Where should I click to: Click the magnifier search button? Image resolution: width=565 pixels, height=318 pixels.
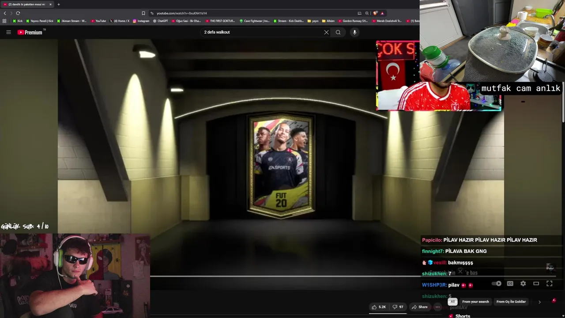tap(338, 32)
